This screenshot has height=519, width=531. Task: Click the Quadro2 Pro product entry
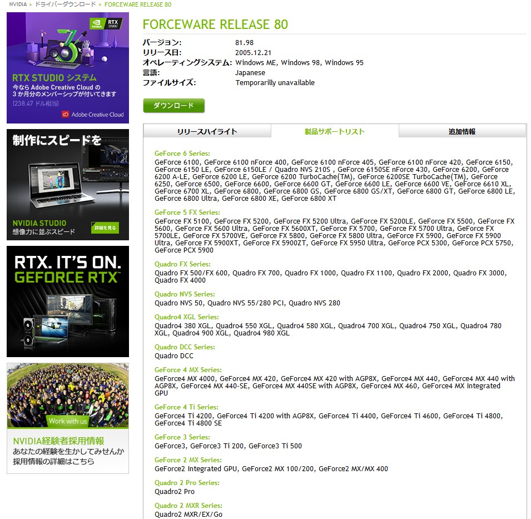175,492
